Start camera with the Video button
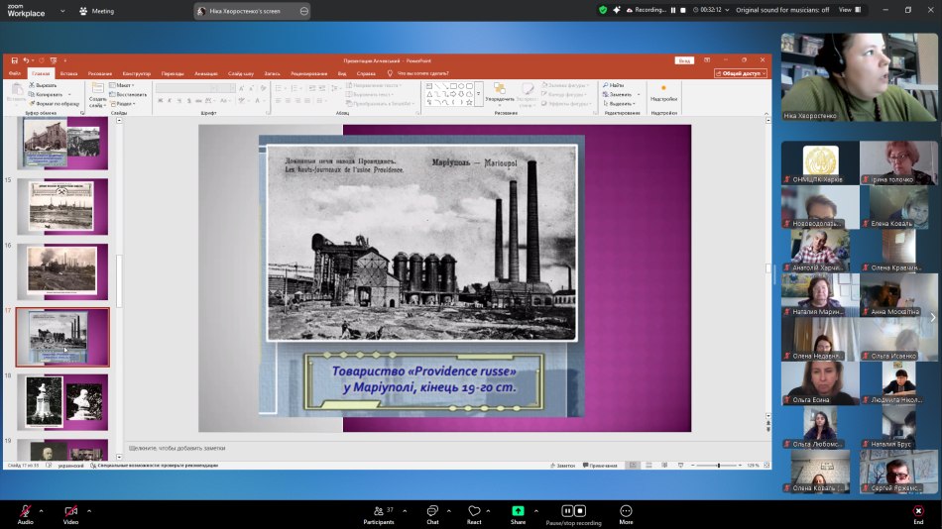The image size is (942, 529). coord(70,511)
